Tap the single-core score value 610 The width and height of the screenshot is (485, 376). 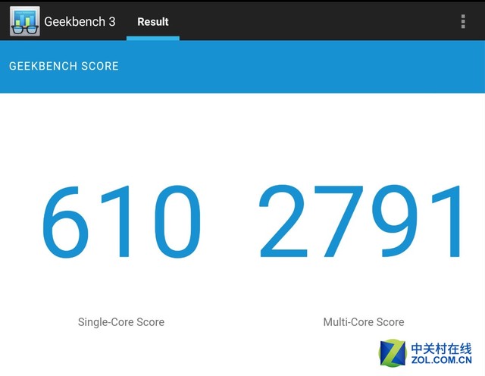pos(121,221)
